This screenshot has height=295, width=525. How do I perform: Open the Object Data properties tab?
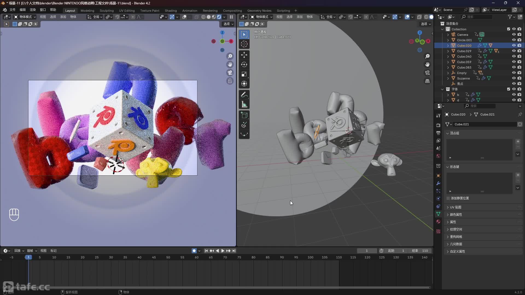pos(438,214)
